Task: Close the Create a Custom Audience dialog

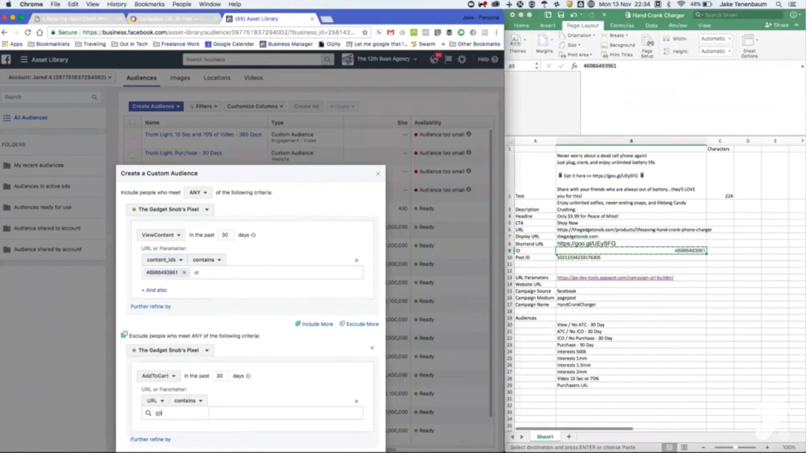Action: coord(378,174)
